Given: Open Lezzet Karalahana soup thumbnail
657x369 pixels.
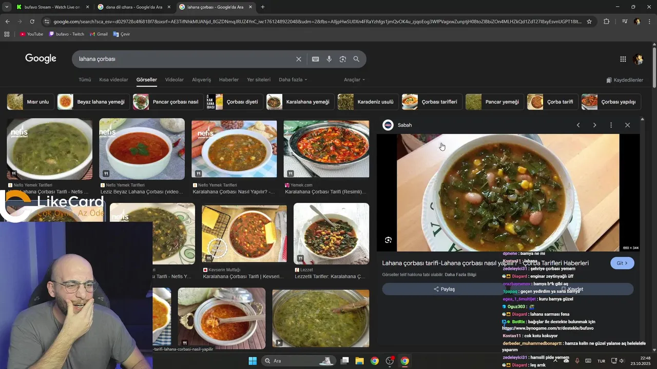Looking at the screenshot, I should coord(331,234).
